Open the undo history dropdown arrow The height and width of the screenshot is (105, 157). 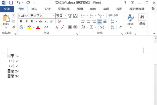[x=22, y=3]
